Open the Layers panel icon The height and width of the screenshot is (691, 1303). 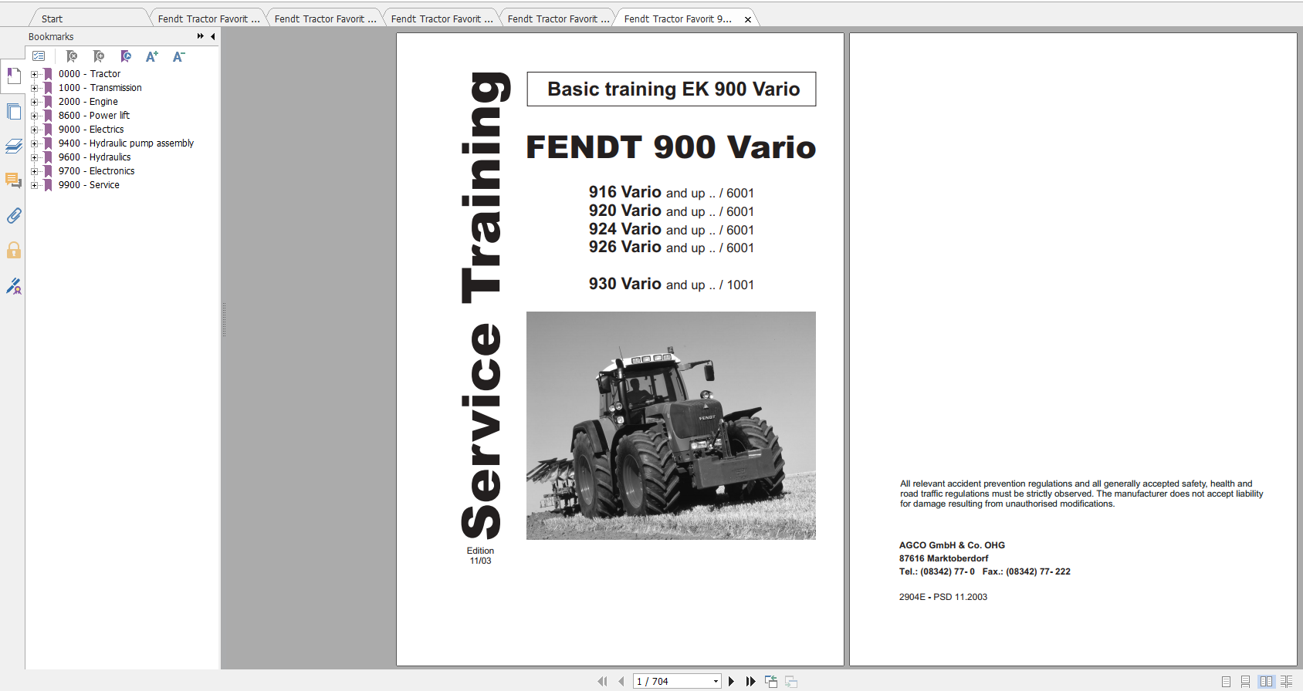(x=13, y=146)
